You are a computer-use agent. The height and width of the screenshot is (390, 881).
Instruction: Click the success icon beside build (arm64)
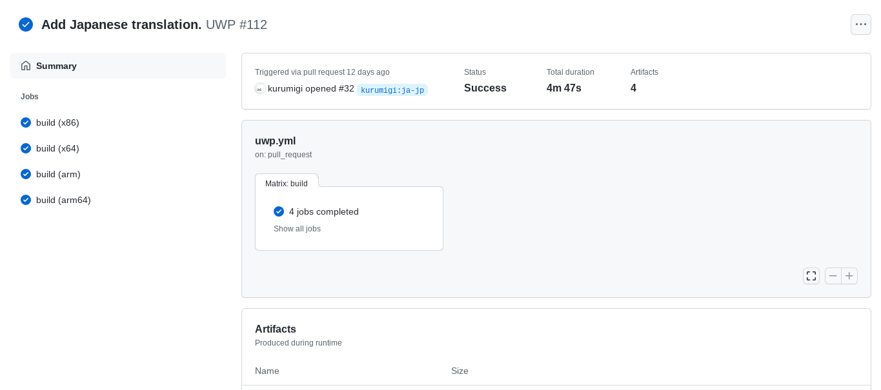[26, 200]
